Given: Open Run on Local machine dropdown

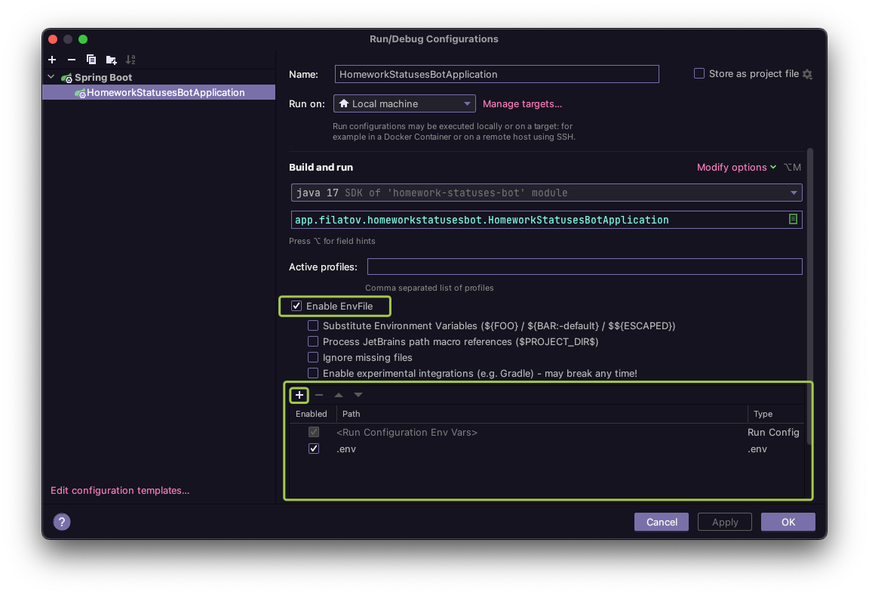Looking at the screenshot, I should 404,103.
